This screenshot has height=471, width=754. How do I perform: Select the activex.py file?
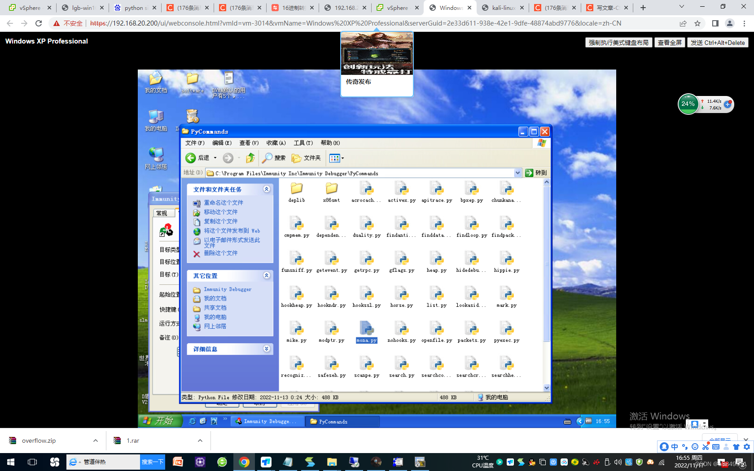click(x=402, y=192)
